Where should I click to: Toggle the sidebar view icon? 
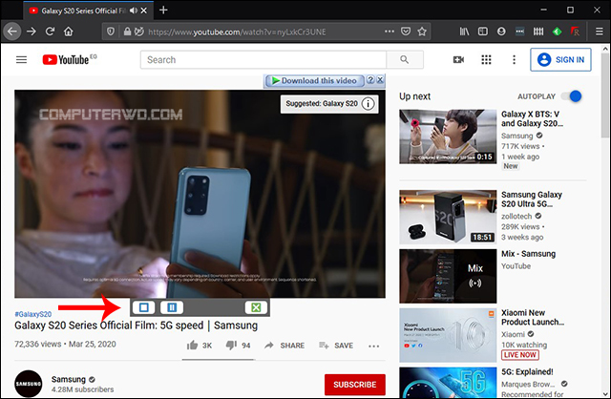pyautogui.click(x=483, y=31)
